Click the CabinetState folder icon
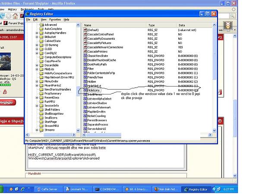This screenshot has height=194, width=259. point(41,41)
